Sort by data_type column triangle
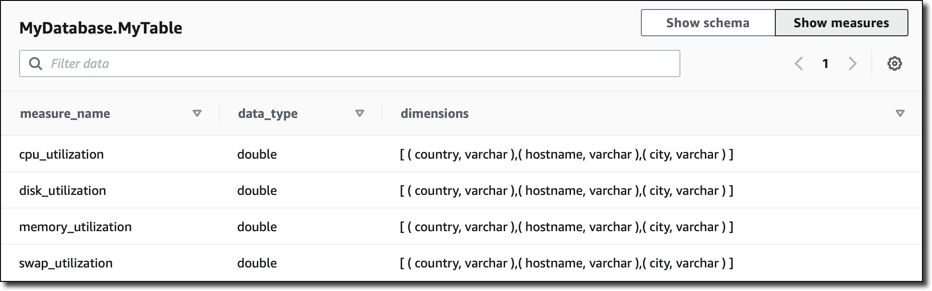 (359, 113)
